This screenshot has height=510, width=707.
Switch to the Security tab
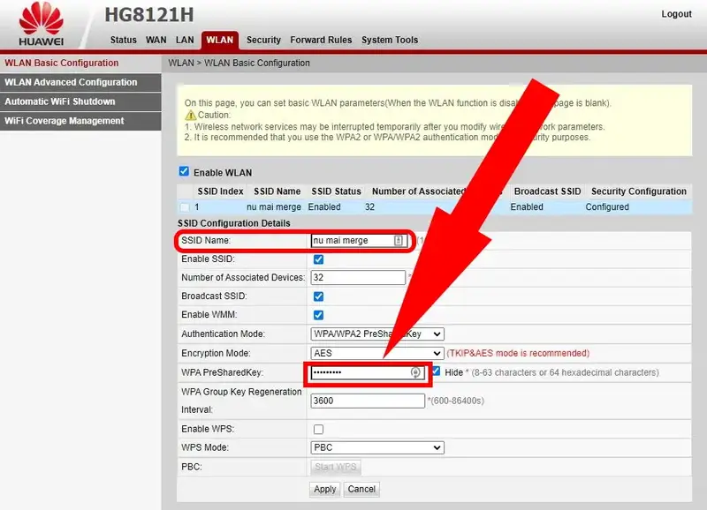263,40
